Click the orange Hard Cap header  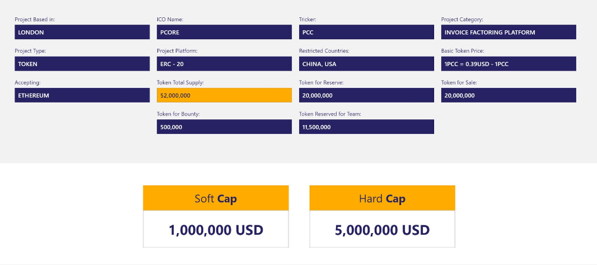tap(382, 198)
